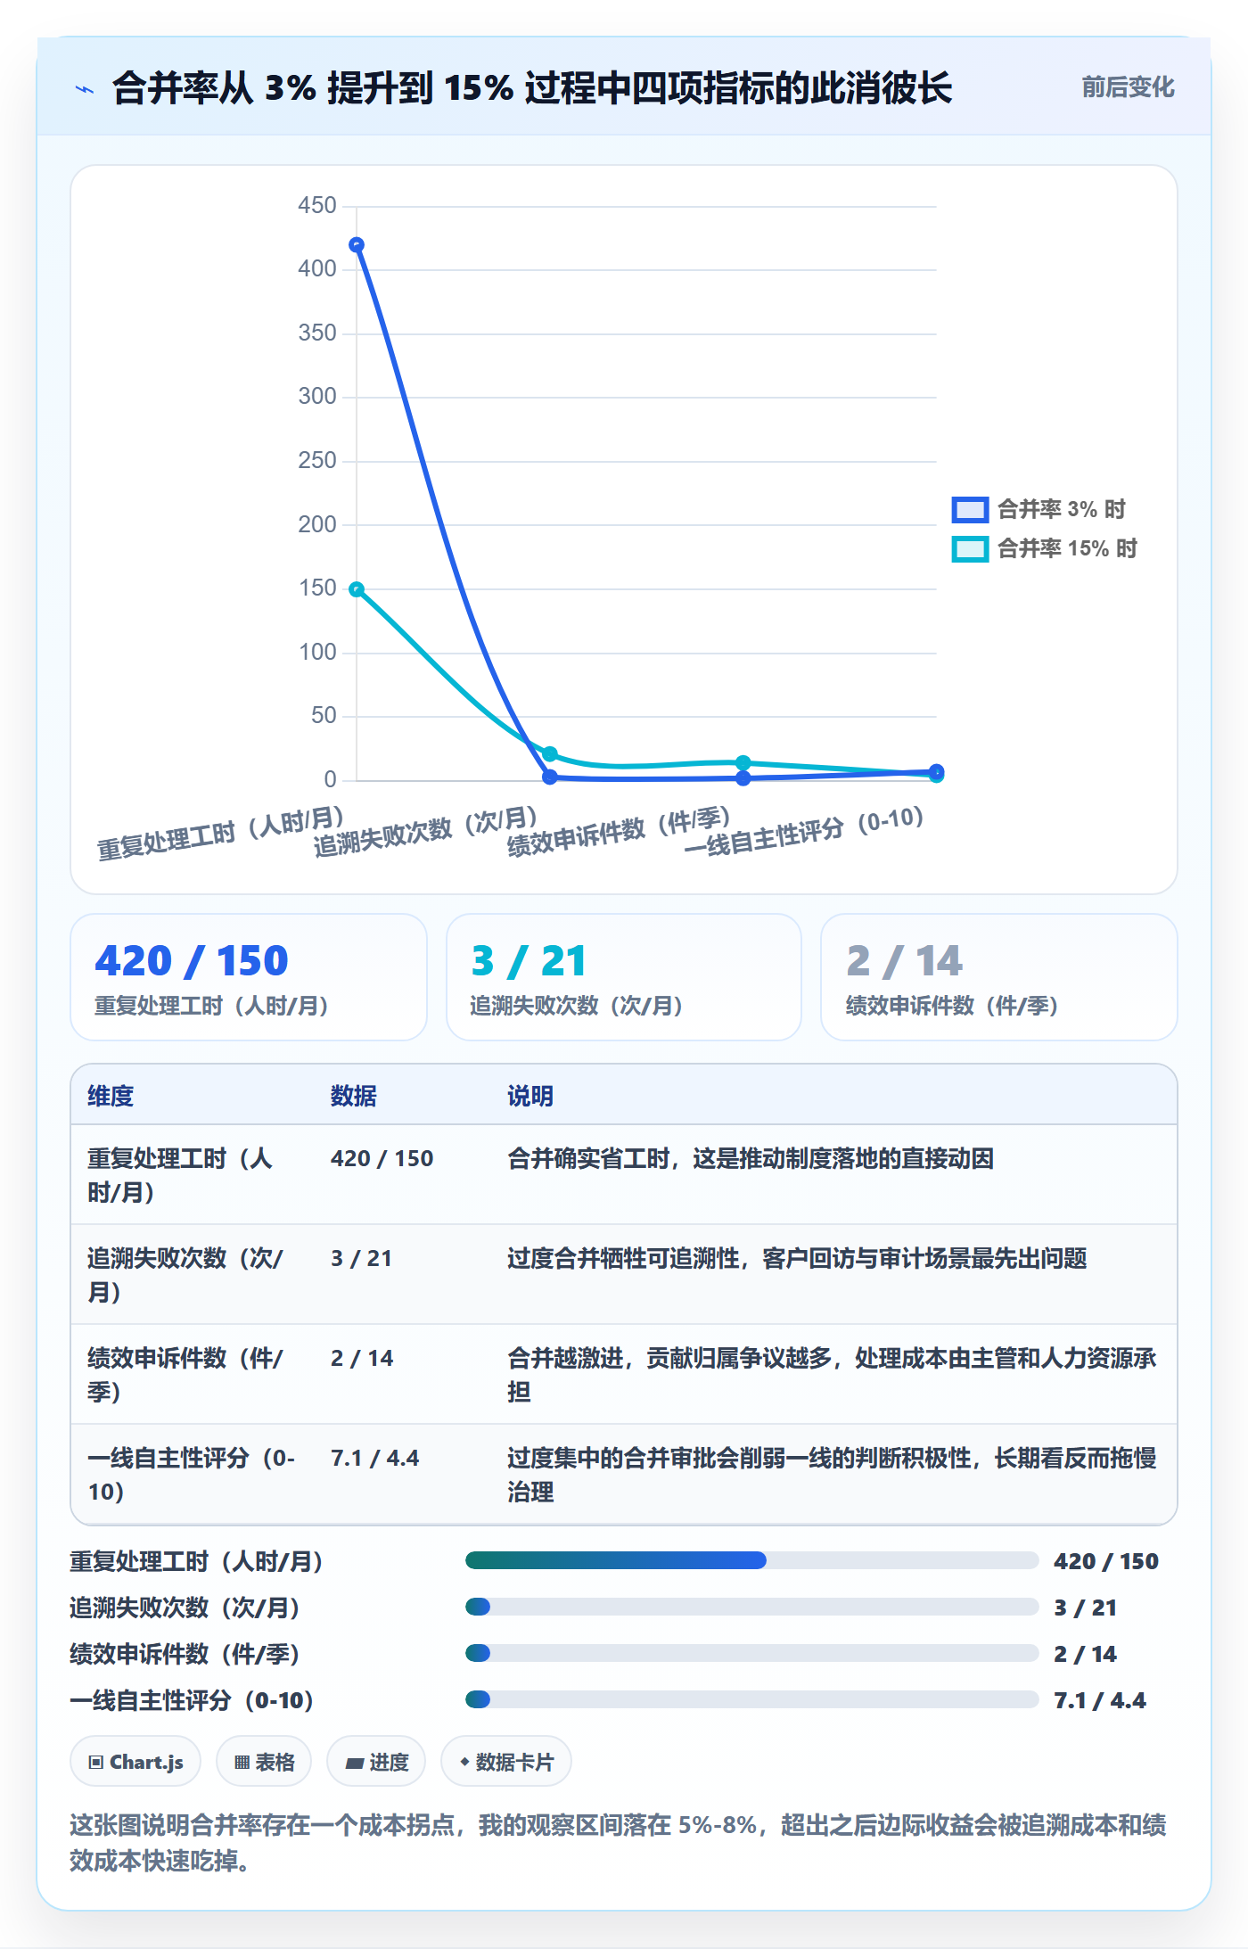Click the 绩效申诉件数 progress bar
Screen dimensions: 1248x1949
(751, 1653)
